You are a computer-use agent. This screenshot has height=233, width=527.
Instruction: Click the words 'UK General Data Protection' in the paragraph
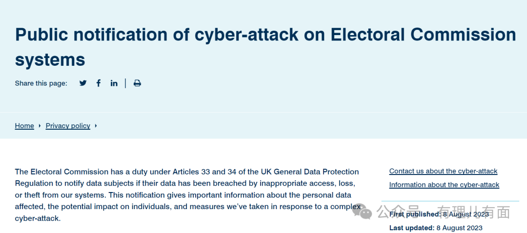tap(313, 172)
